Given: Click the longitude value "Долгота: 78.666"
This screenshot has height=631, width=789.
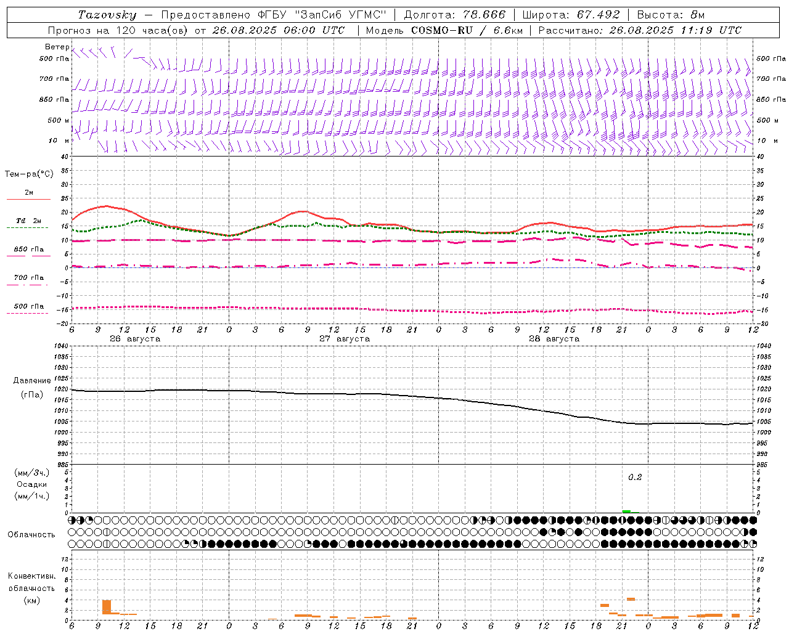Looking at the screenshot, I should pos(454,15).
